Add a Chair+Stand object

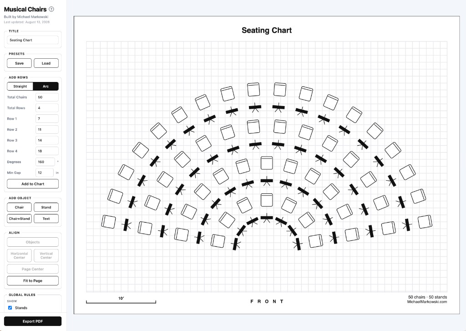(19, 219)
